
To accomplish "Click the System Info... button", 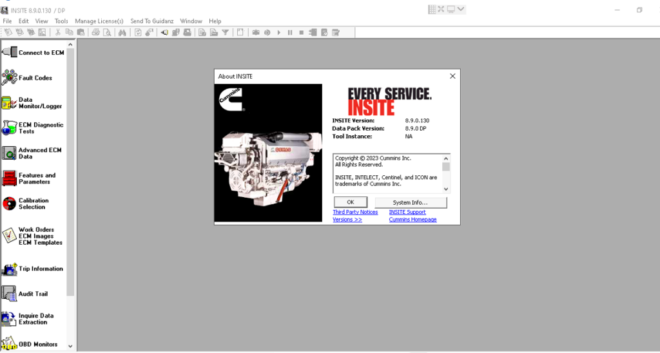I will 410,202.
